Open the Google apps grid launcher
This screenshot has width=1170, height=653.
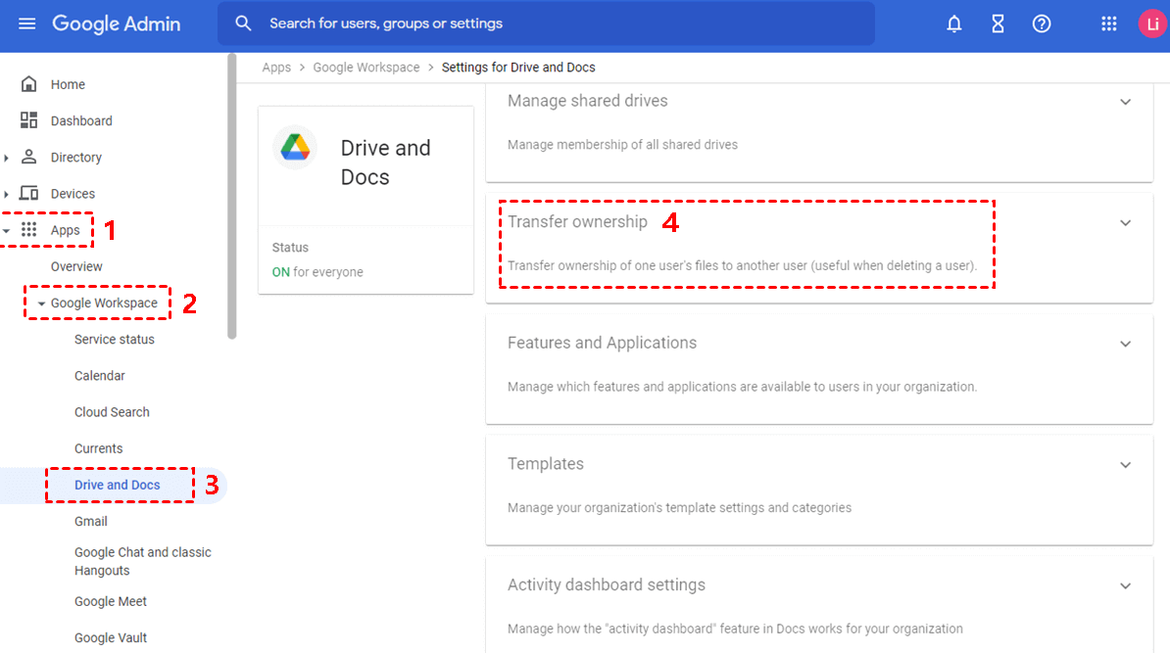coord(1109,23)
